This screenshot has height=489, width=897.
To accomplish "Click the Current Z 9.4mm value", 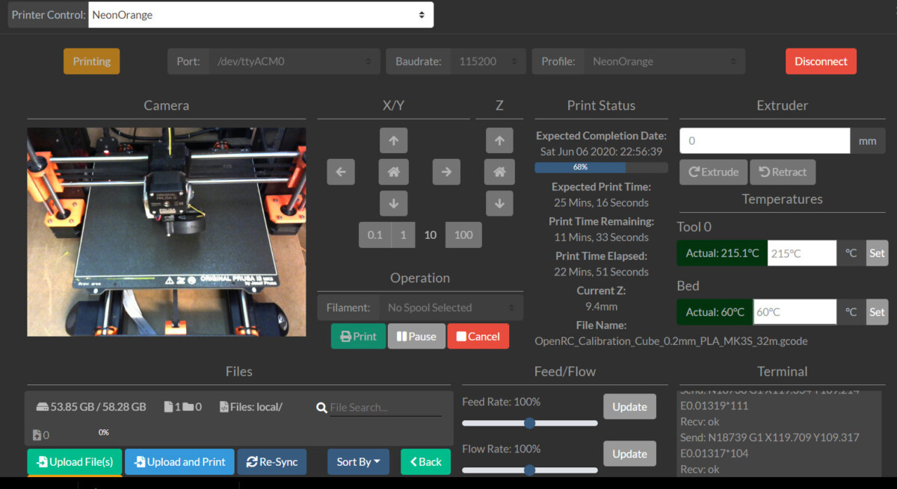I will click(x=601, y=306).
